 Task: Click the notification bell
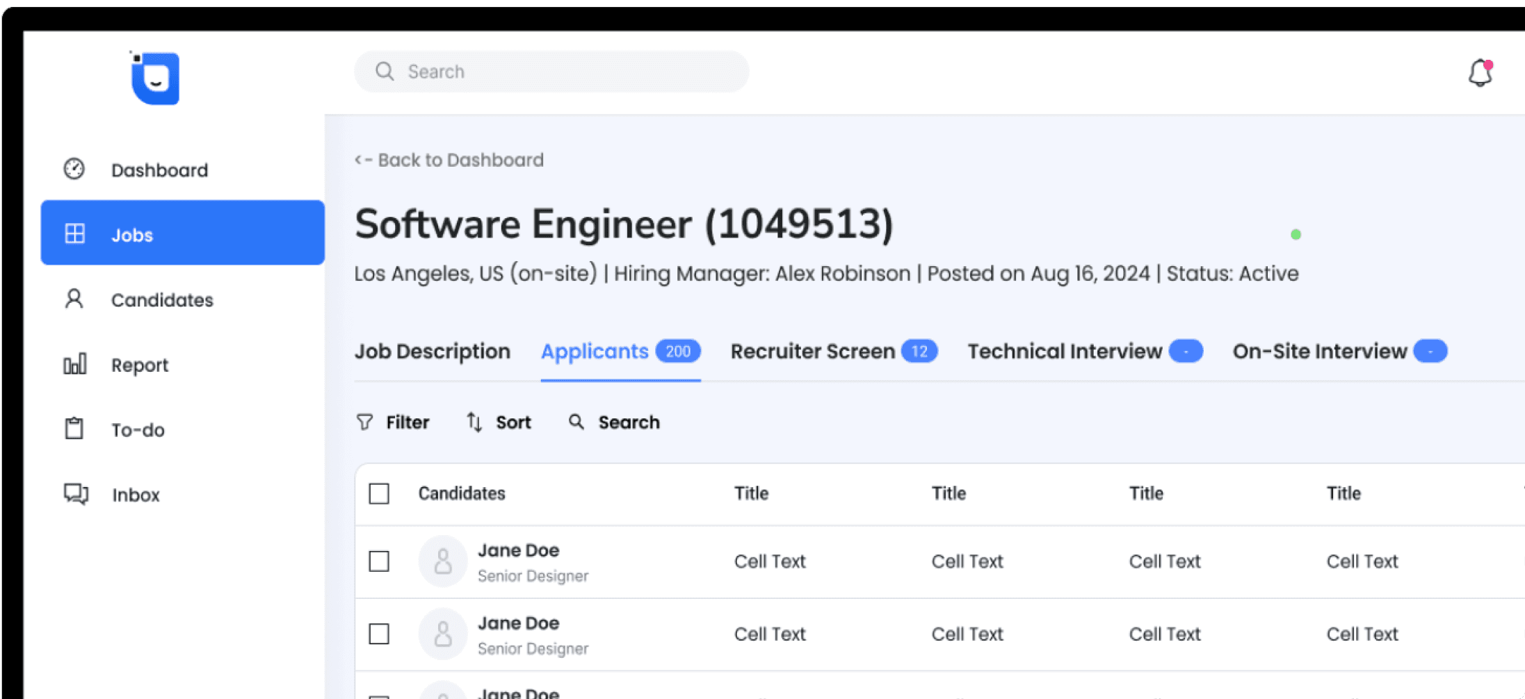pos(1480,72)
